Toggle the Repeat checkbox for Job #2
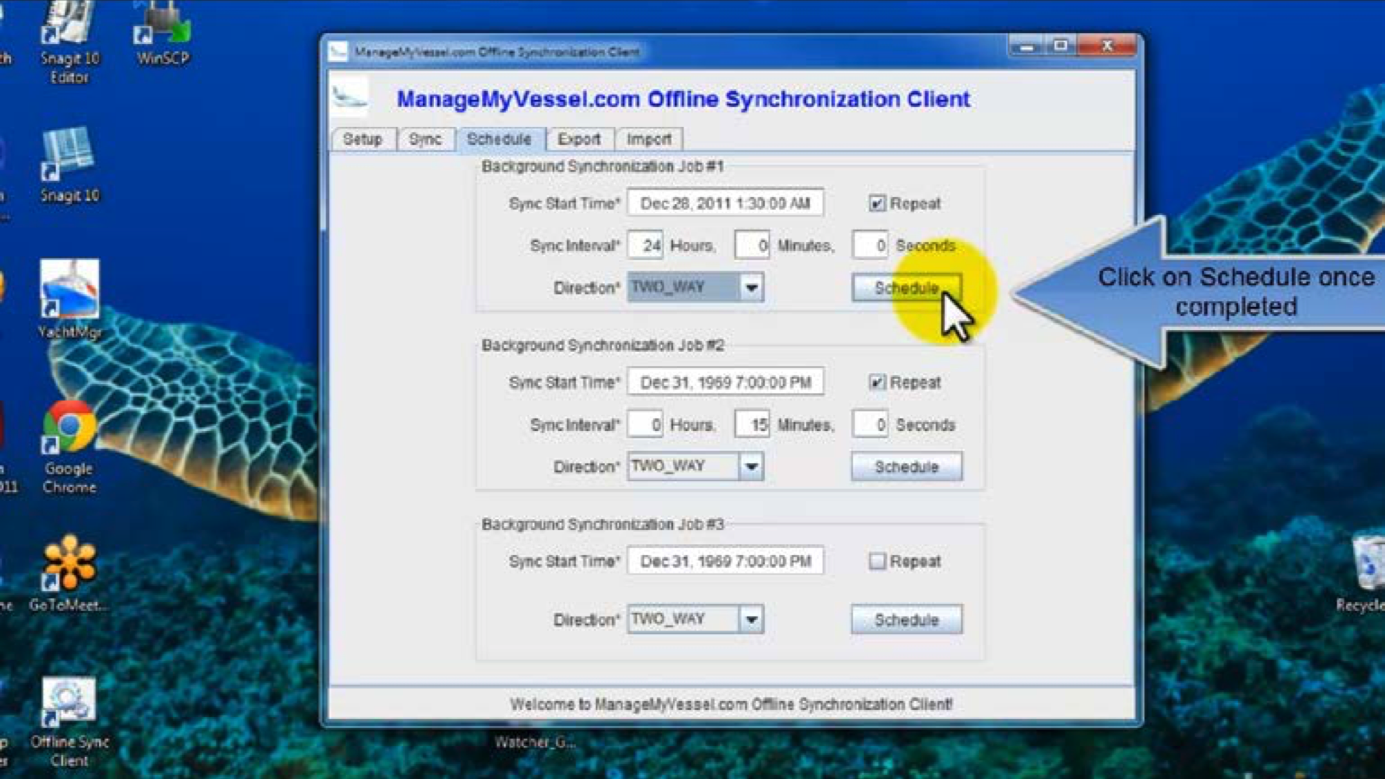Viewport: 1385px width, 779px height. pyautogui.click(x=876, y=382)
